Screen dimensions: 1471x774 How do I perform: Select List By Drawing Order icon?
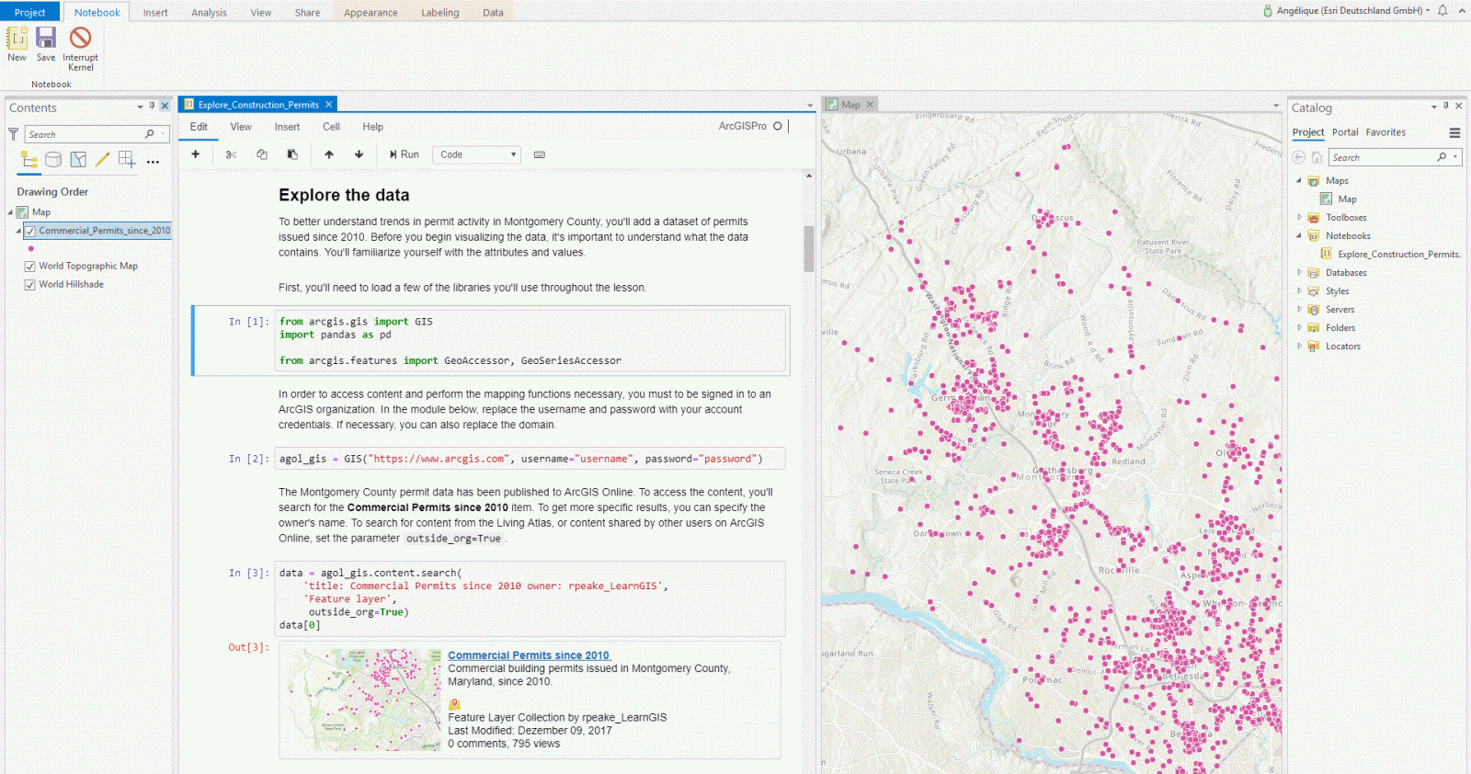click(29, 160)
